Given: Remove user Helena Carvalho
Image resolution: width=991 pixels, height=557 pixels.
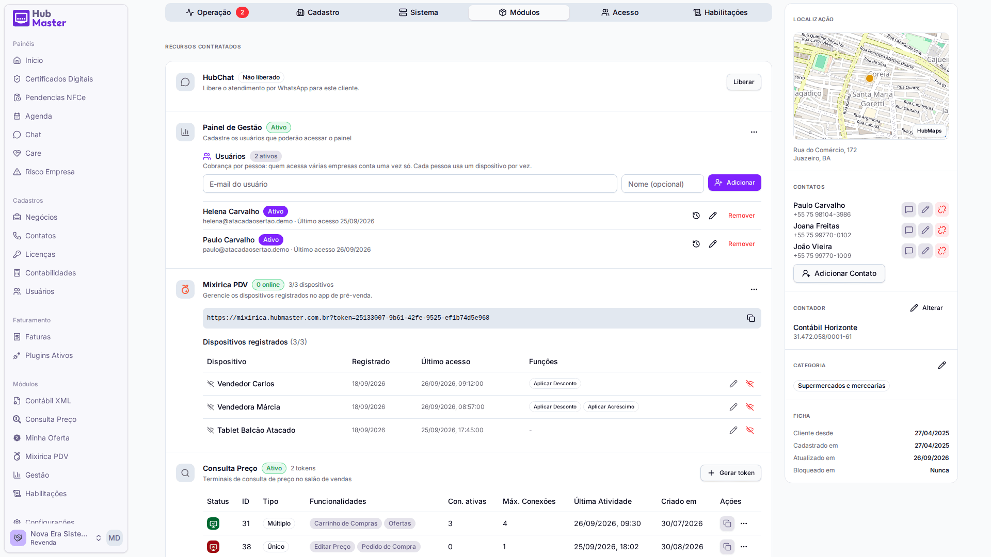Looking at the screenshot, I should [x=741, y=216].
